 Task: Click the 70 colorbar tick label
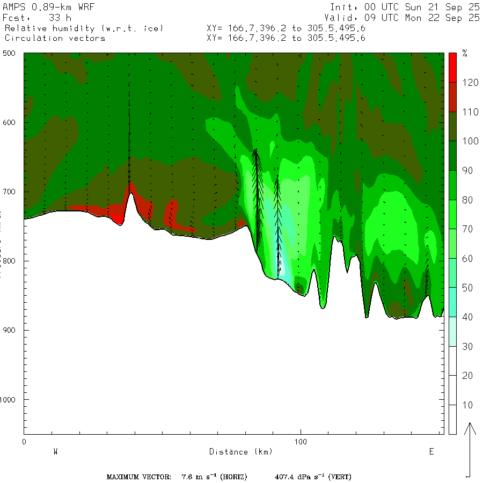pos(467,229)
